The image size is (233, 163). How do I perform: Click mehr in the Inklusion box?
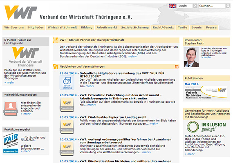click(190, 154)
